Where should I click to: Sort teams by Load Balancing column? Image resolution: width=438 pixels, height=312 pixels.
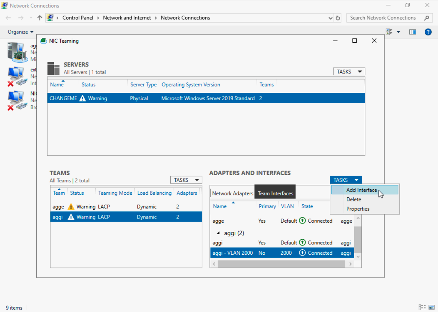pyautogui.click(x=154, y=193)
